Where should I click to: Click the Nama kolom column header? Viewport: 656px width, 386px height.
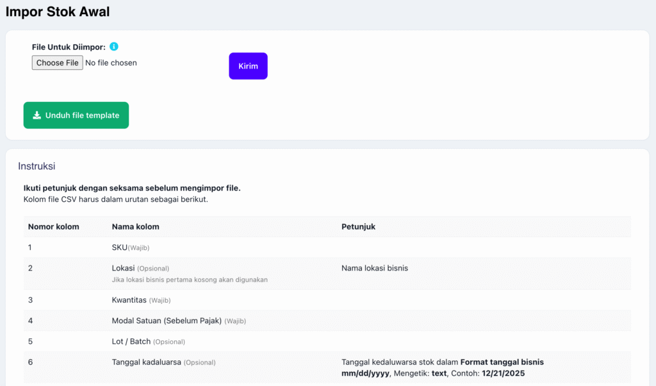coord(136,227)
